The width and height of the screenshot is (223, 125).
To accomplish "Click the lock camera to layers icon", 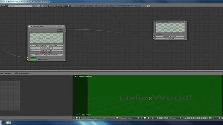I will click(210, 118).
